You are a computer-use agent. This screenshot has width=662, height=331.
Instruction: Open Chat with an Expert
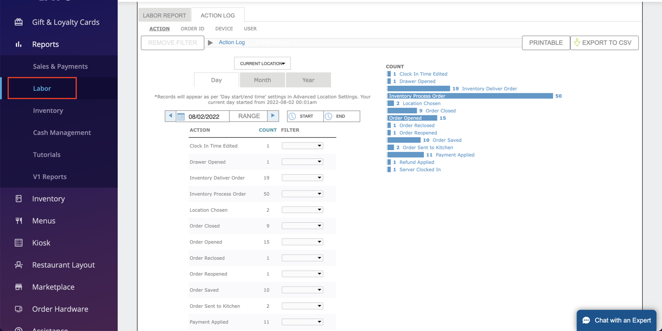[x=616, y=320]
